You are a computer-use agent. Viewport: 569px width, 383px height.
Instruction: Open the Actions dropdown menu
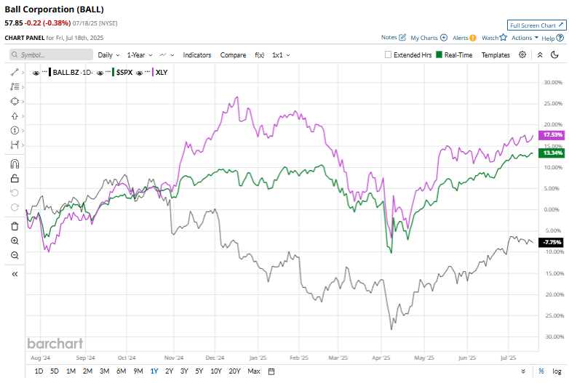point(525,38)
